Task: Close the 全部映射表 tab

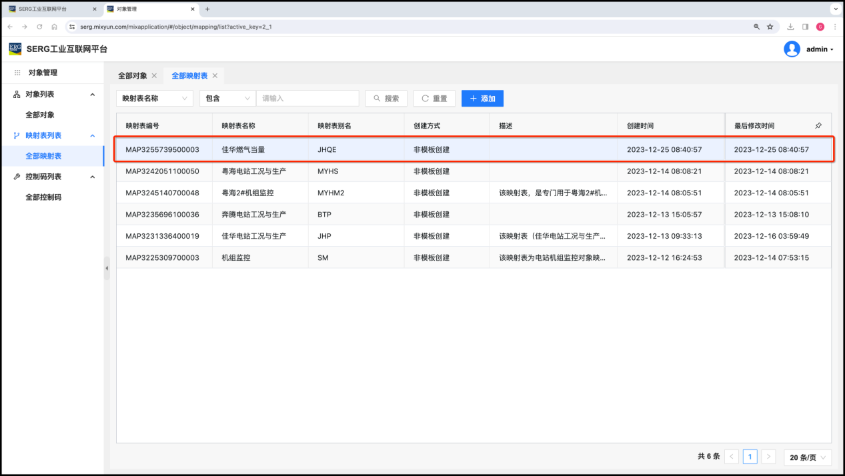Action: point(215,76)
